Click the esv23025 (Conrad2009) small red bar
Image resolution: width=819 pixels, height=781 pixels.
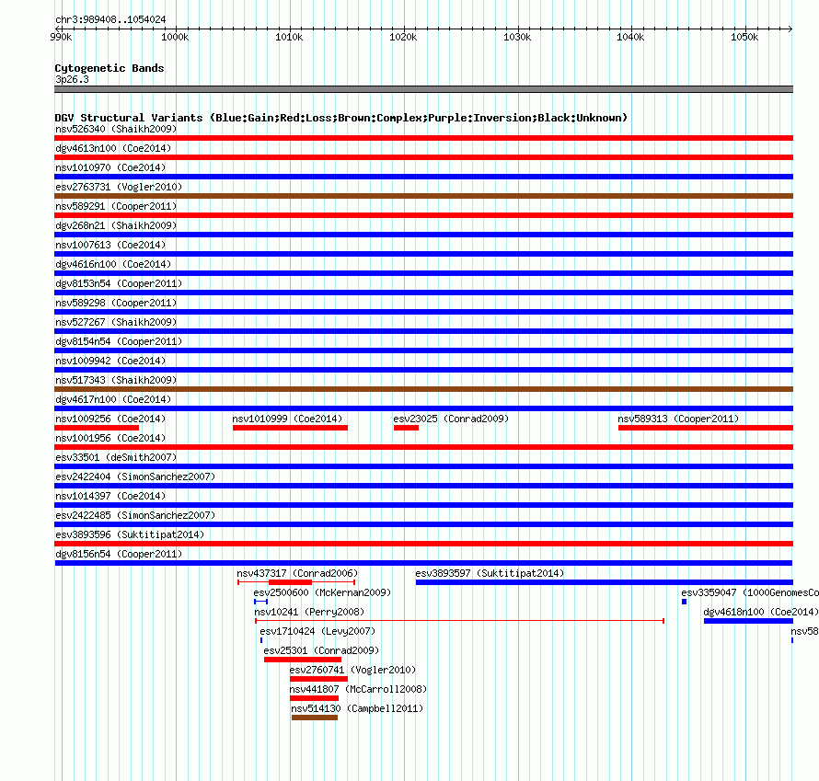[406, 428]
